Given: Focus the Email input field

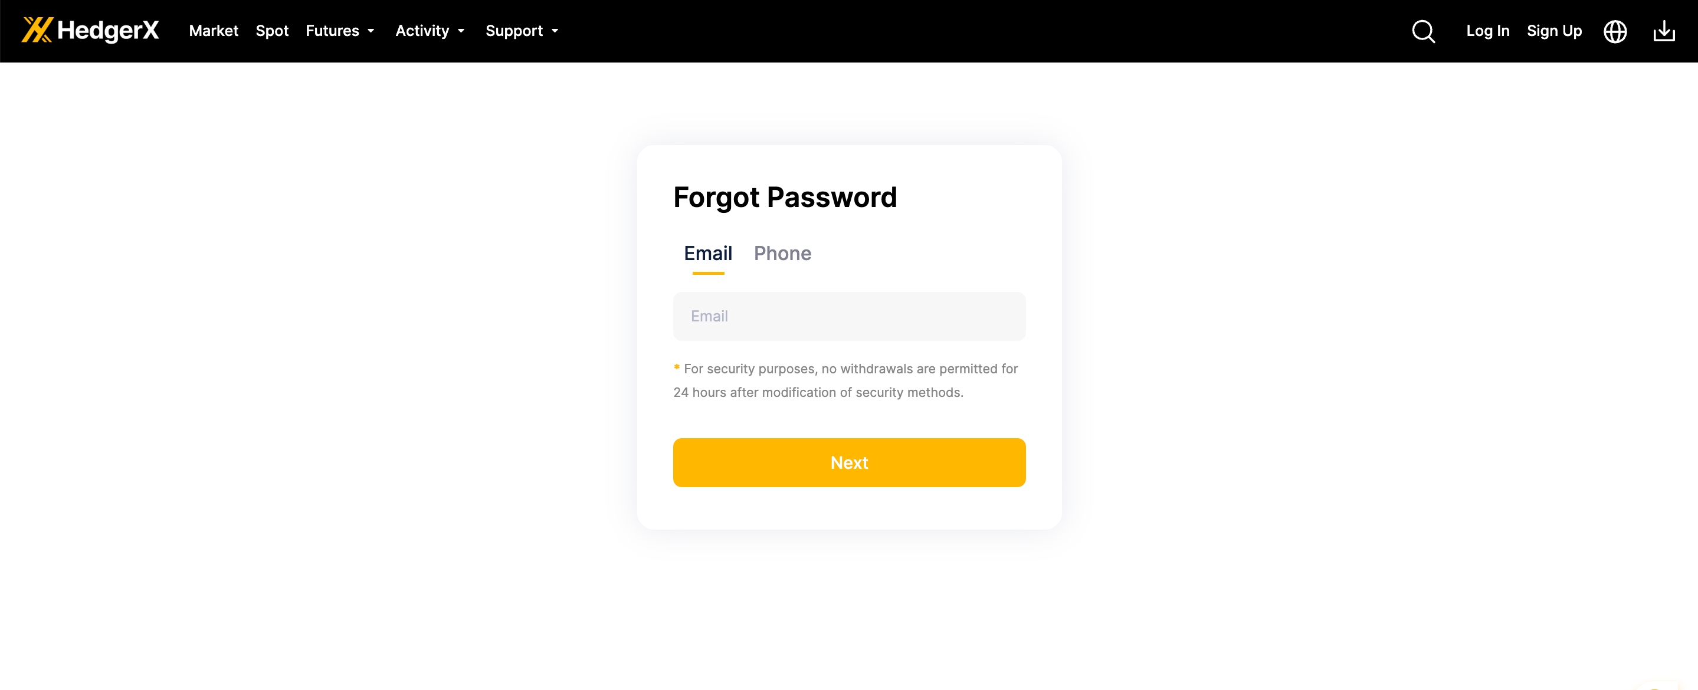Looking at the screenshot, I should (849, 316).
